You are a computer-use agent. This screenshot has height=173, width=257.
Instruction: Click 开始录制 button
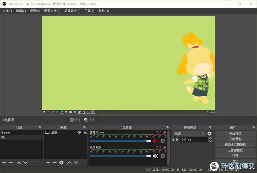pyautogui.click(x=235, y=139)
